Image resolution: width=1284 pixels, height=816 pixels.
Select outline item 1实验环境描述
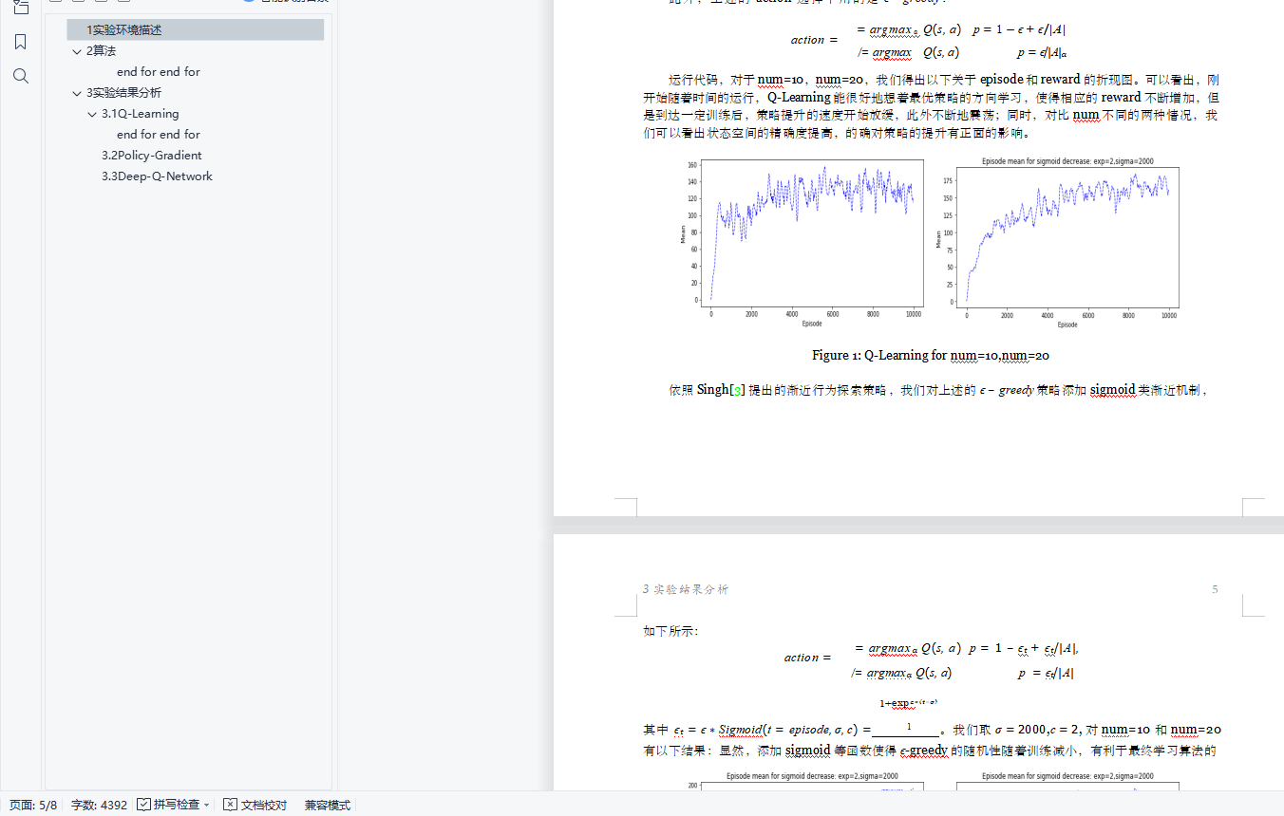tap(196, 30)
